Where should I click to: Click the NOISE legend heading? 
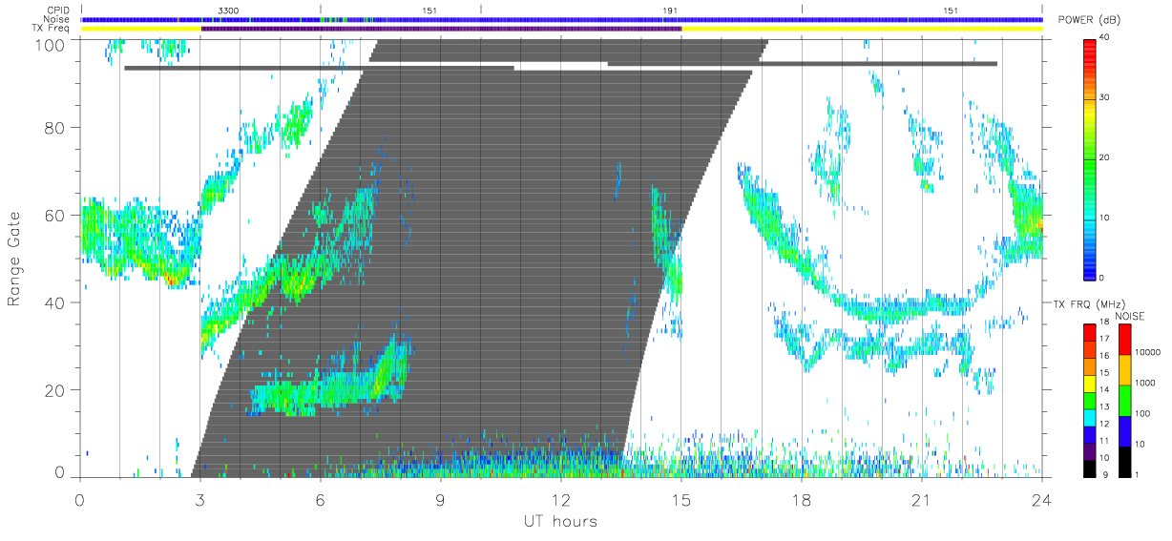coord(1130,316)
